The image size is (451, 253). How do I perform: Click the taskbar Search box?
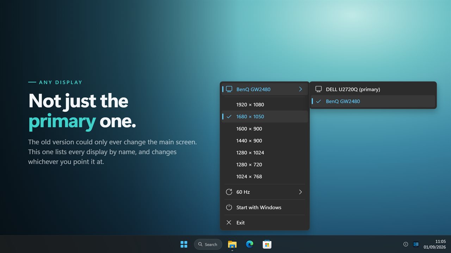pyautogui.click(x=208, y=244)
